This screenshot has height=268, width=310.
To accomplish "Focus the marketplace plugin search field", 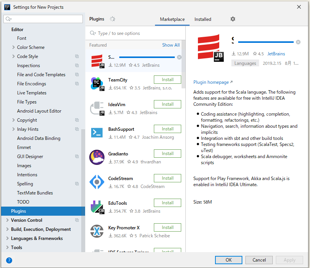I will click(x=135, y=33).
